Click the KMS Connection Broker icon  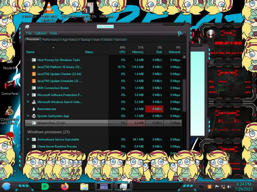pyautogui.click(x=34, y=88)
